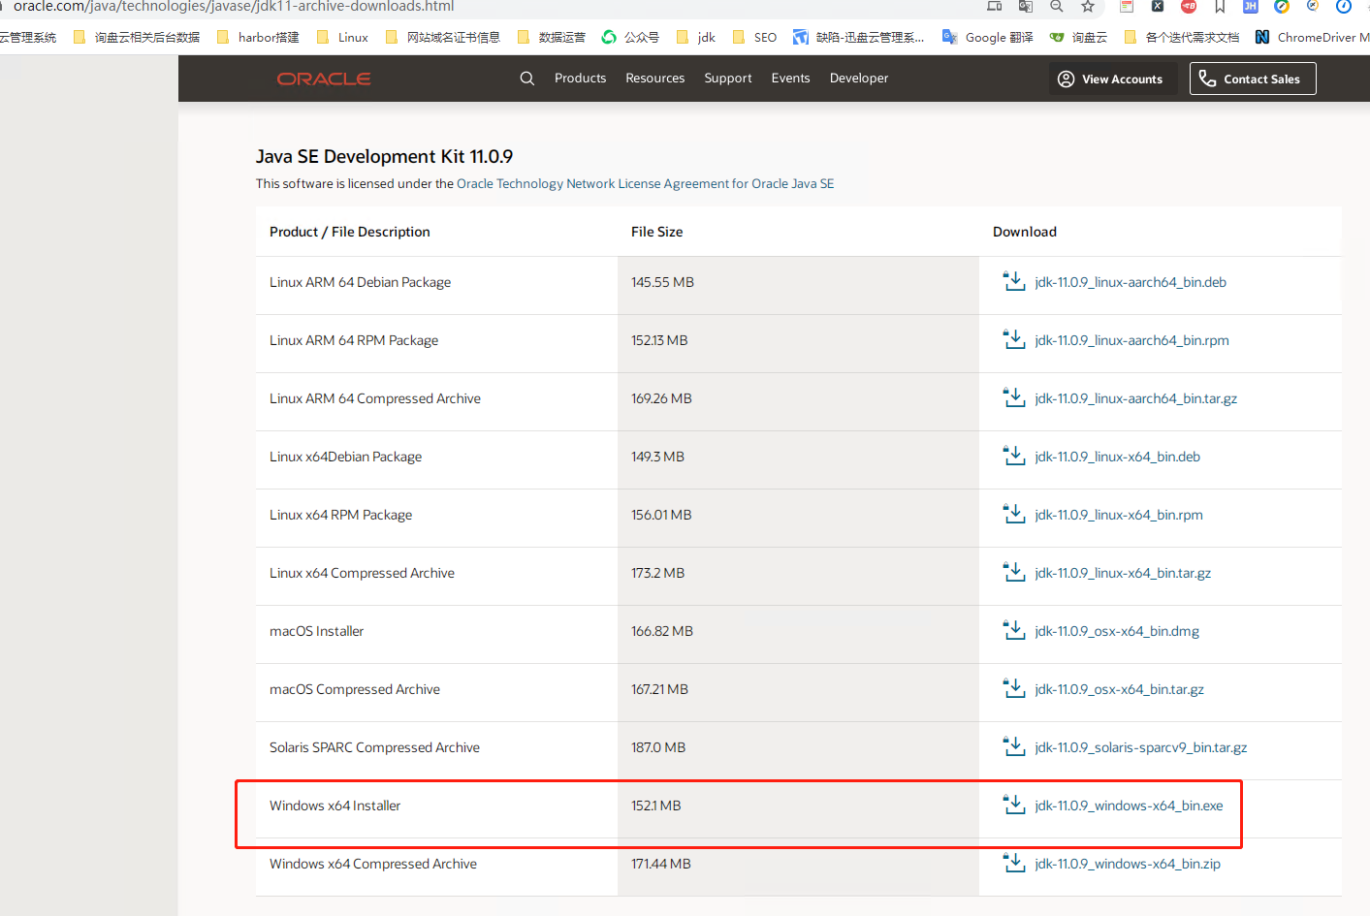1370x916 pixels.
Task: Open the ChromeDriver bookmark
Action: coord(1312,37)
